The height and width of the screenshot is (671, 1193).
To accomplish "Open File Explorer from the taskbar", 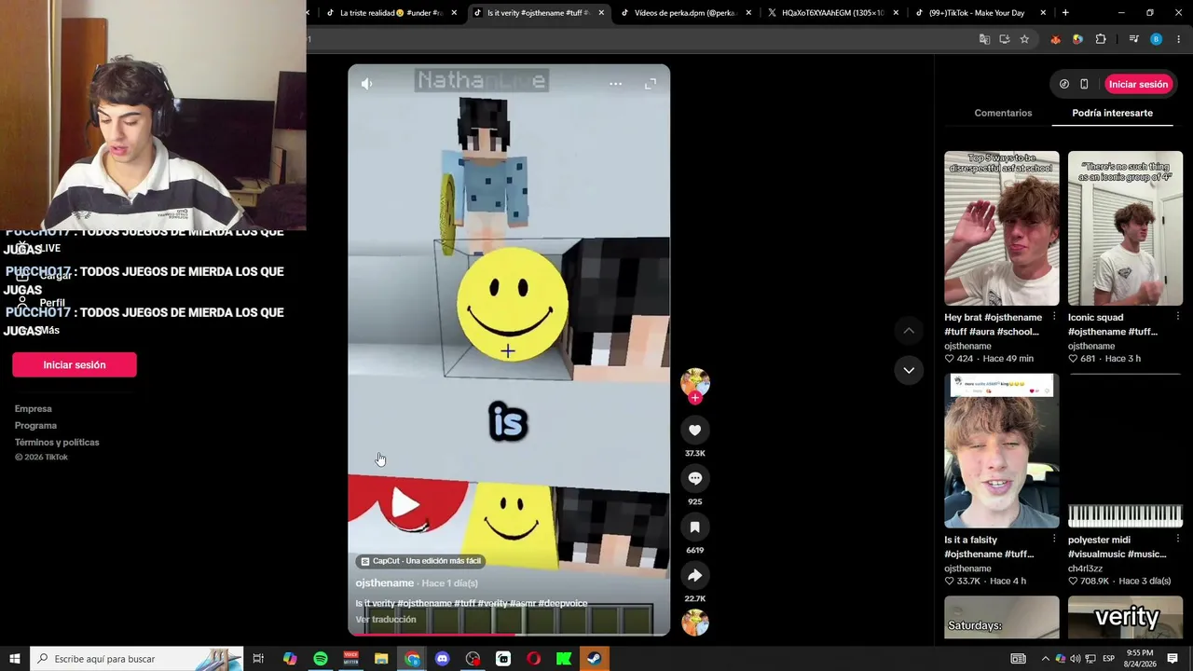I will pyautogui.click(x=381, y=659).
